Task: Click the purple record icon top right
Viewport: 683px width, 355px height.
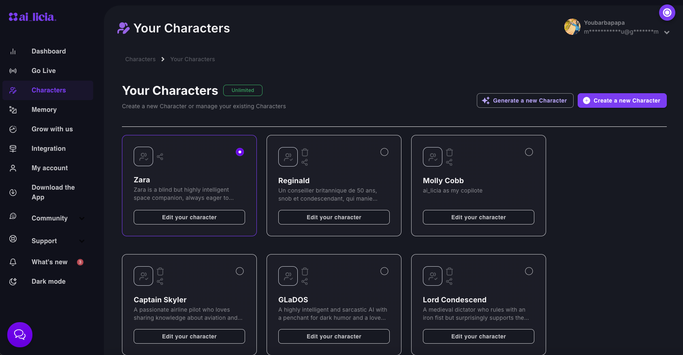Action: (x=667, y=13)
